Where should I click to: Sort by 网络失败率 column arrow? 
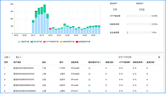(x=143, y=62)
